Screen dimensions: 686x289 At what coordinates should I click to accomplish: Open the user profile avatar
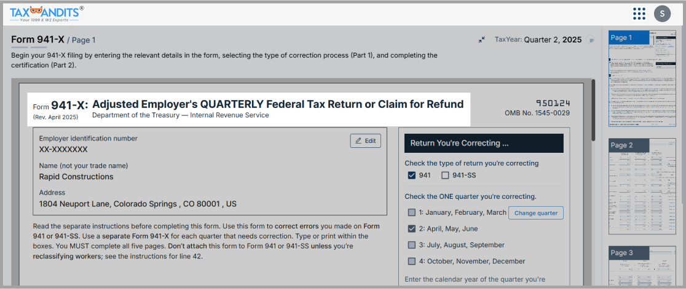point(662,13)
